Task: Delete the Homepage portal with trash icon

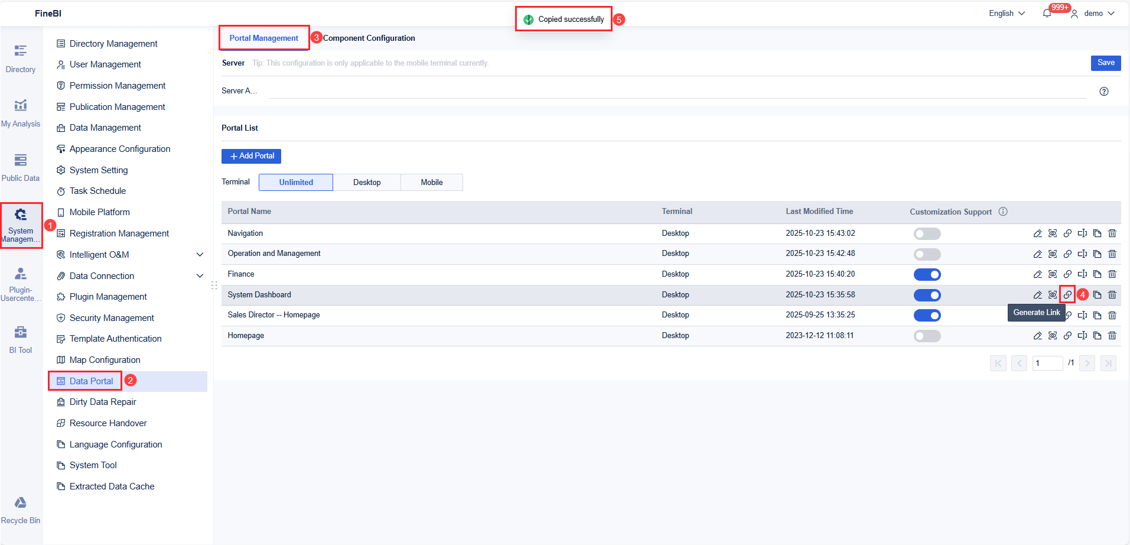Action: pos(1112,336)
